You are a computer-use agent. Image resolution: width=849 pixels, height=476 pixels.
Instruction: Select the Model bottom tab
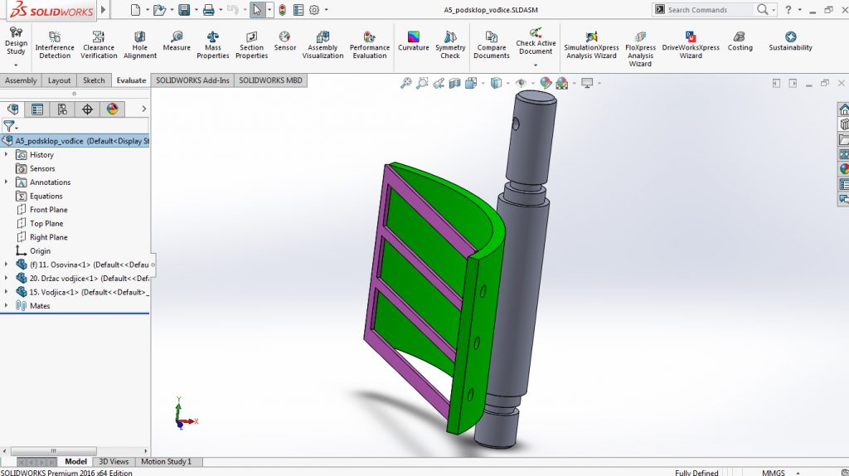pyautogui.click(x=75, y=461)
